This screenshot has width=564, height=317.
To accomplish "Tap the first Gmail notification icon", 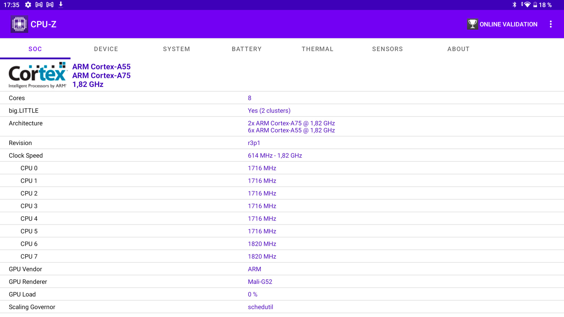I will point(39,5).
